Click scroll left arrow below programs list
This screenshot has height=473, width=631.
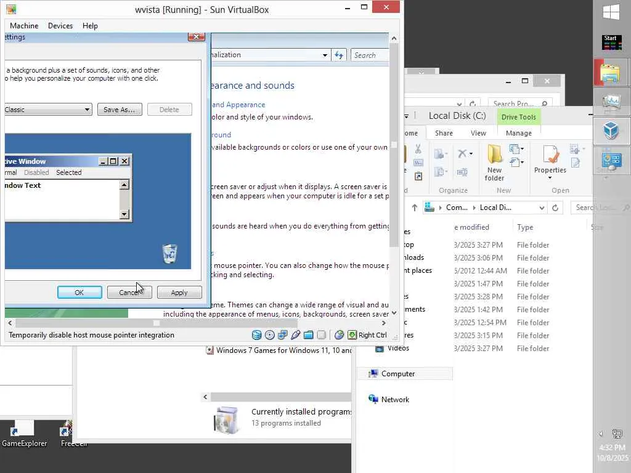[205, 397]
